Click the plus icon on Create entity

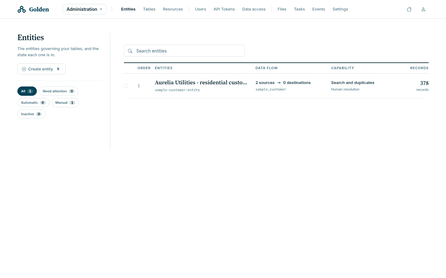(24, 69)
